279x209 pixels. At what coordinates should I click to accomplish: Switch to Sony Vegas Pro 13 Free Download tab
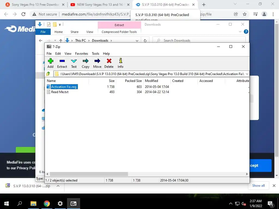35,5
